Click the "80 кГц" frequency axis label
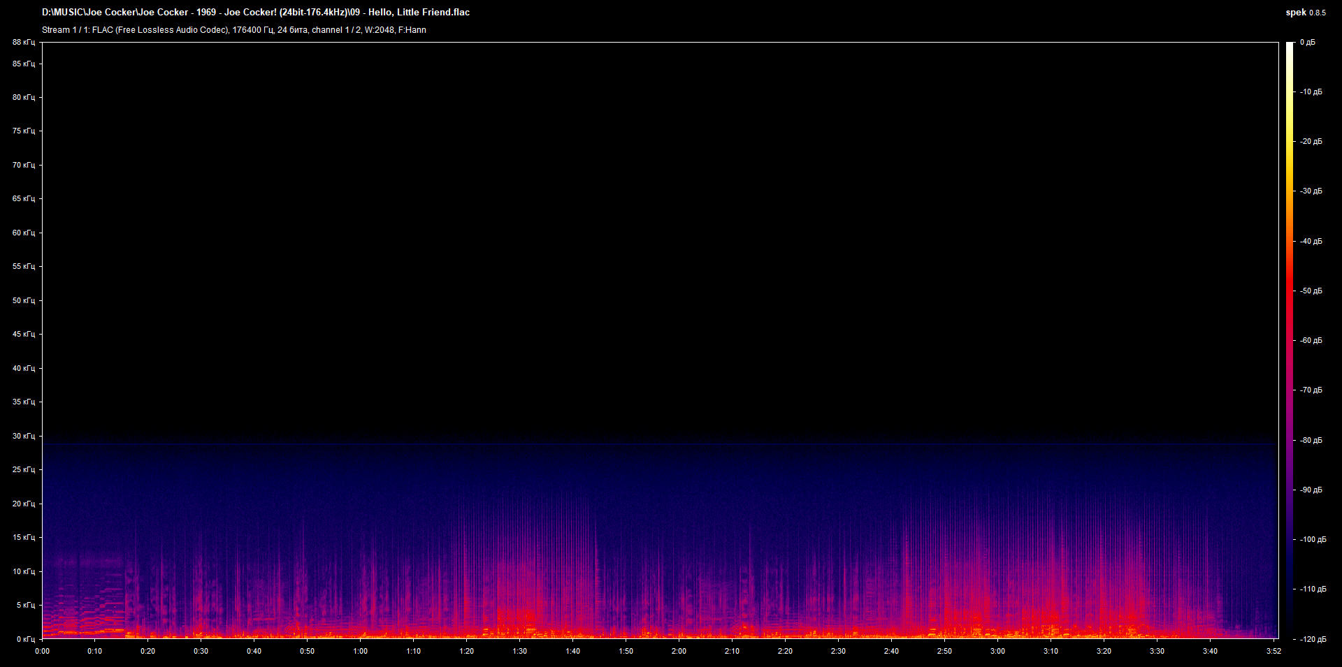This screenshot has width=1342, height=667. 24,97
